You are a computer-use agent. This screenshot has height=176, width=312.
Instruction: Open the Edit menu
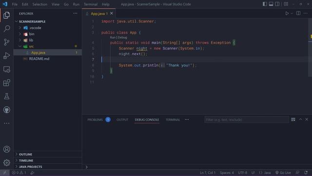coord(25,4)
